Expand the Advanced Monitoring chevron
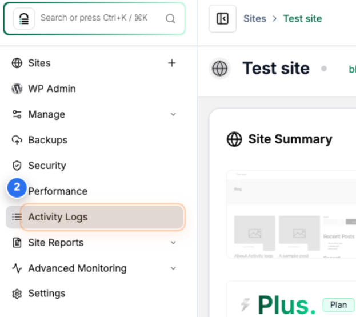356x317 pixels. [173, 268]
